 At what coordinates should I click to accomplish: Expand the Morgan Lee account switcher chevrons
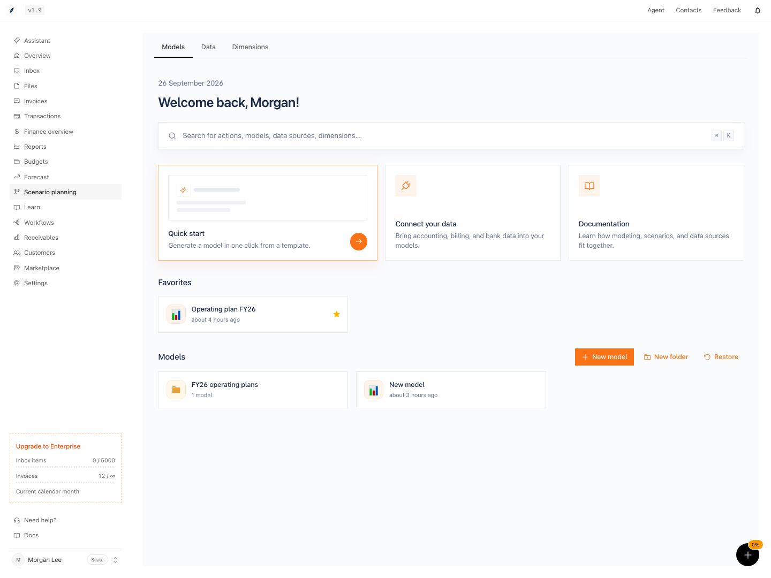pyautogui.click(x=115, y=560)
